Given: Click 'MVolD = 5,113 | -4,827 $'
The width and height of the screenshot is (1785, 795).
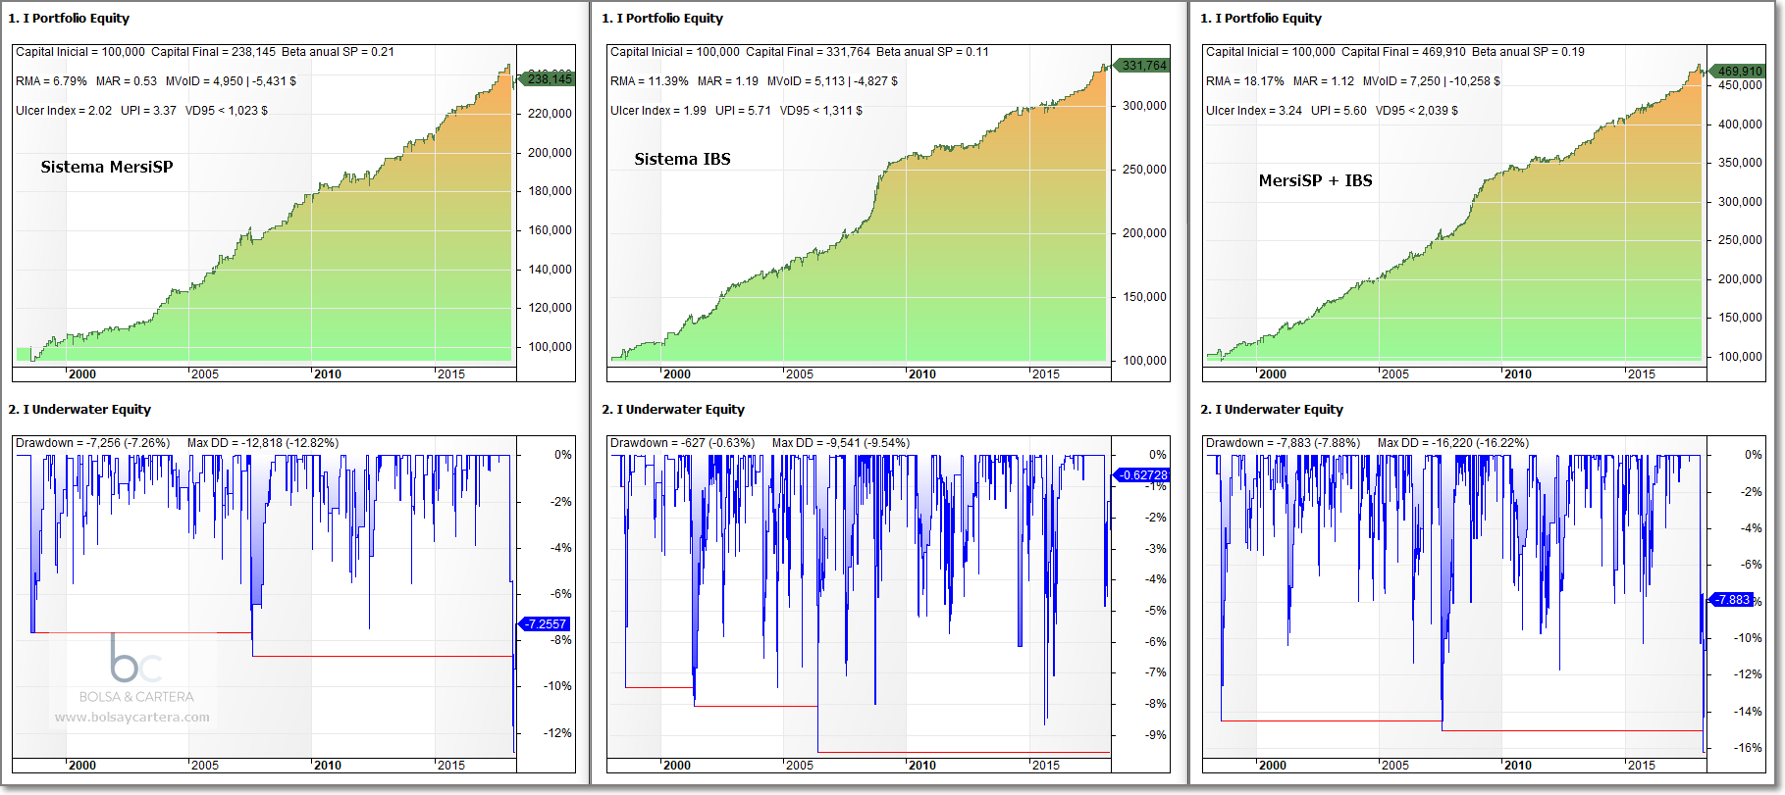Looking at the screenshot, I should (832, 81).
